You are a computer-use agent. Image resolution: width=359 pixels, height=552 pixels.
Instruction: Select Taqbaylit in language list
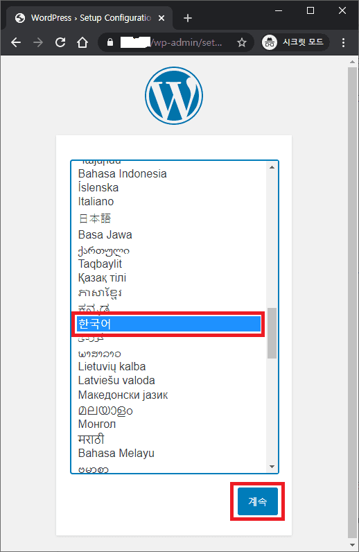point(169,264)
